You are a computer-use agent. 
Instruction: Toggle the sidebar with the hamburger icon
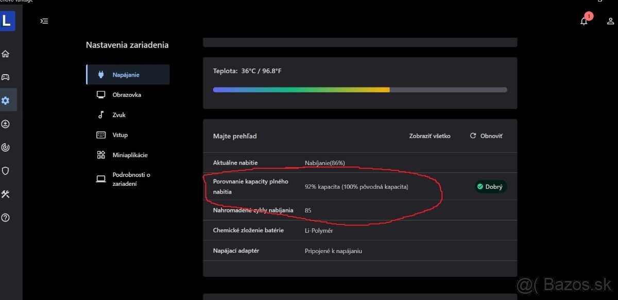[44, 21]
